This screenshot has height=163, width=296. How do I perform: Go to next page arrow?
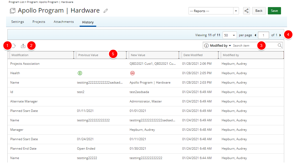pyautogui.click(x=280, y=35)
